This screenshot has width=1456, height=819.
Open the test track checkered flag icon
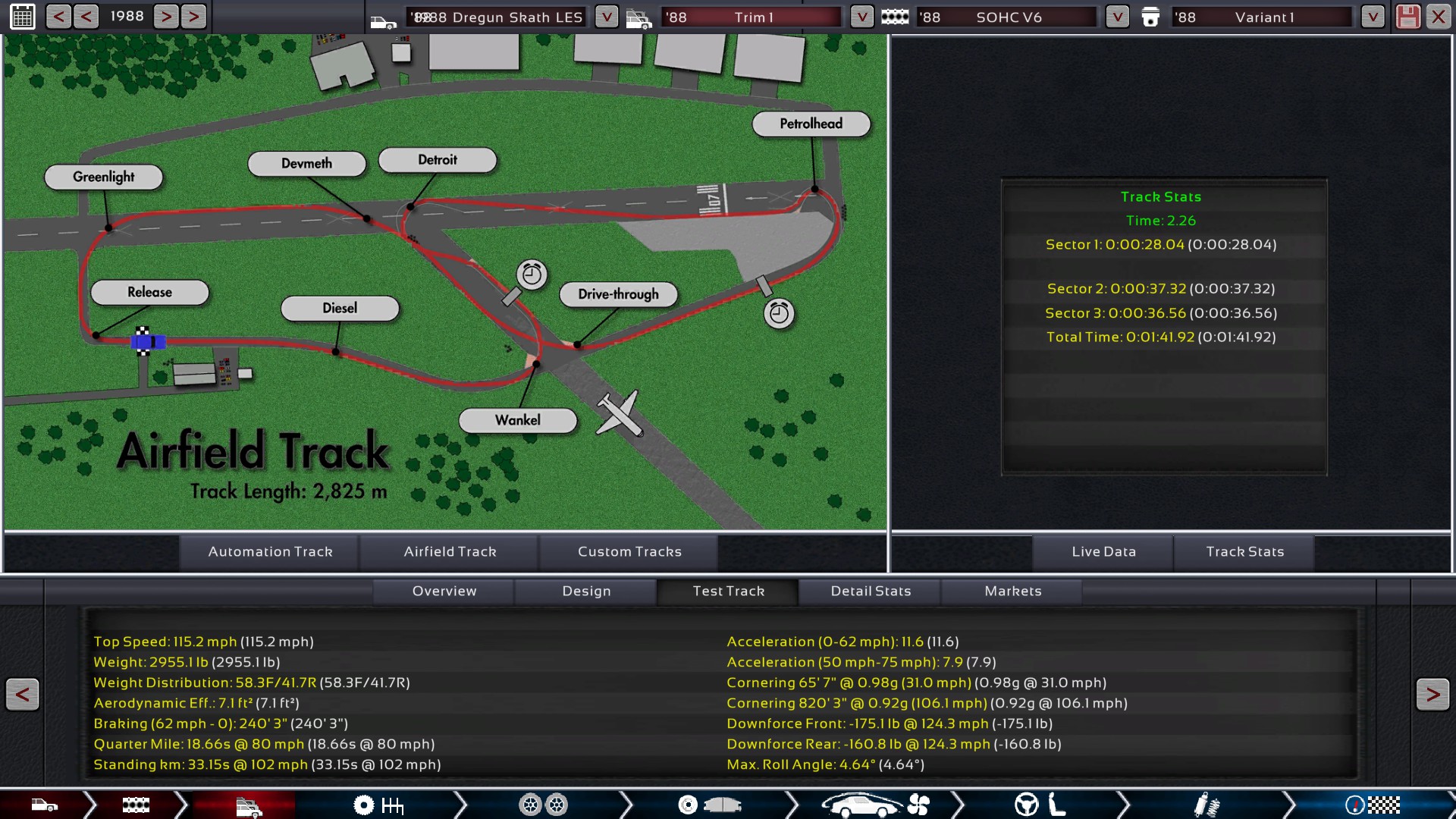(x=1373, y=805)
